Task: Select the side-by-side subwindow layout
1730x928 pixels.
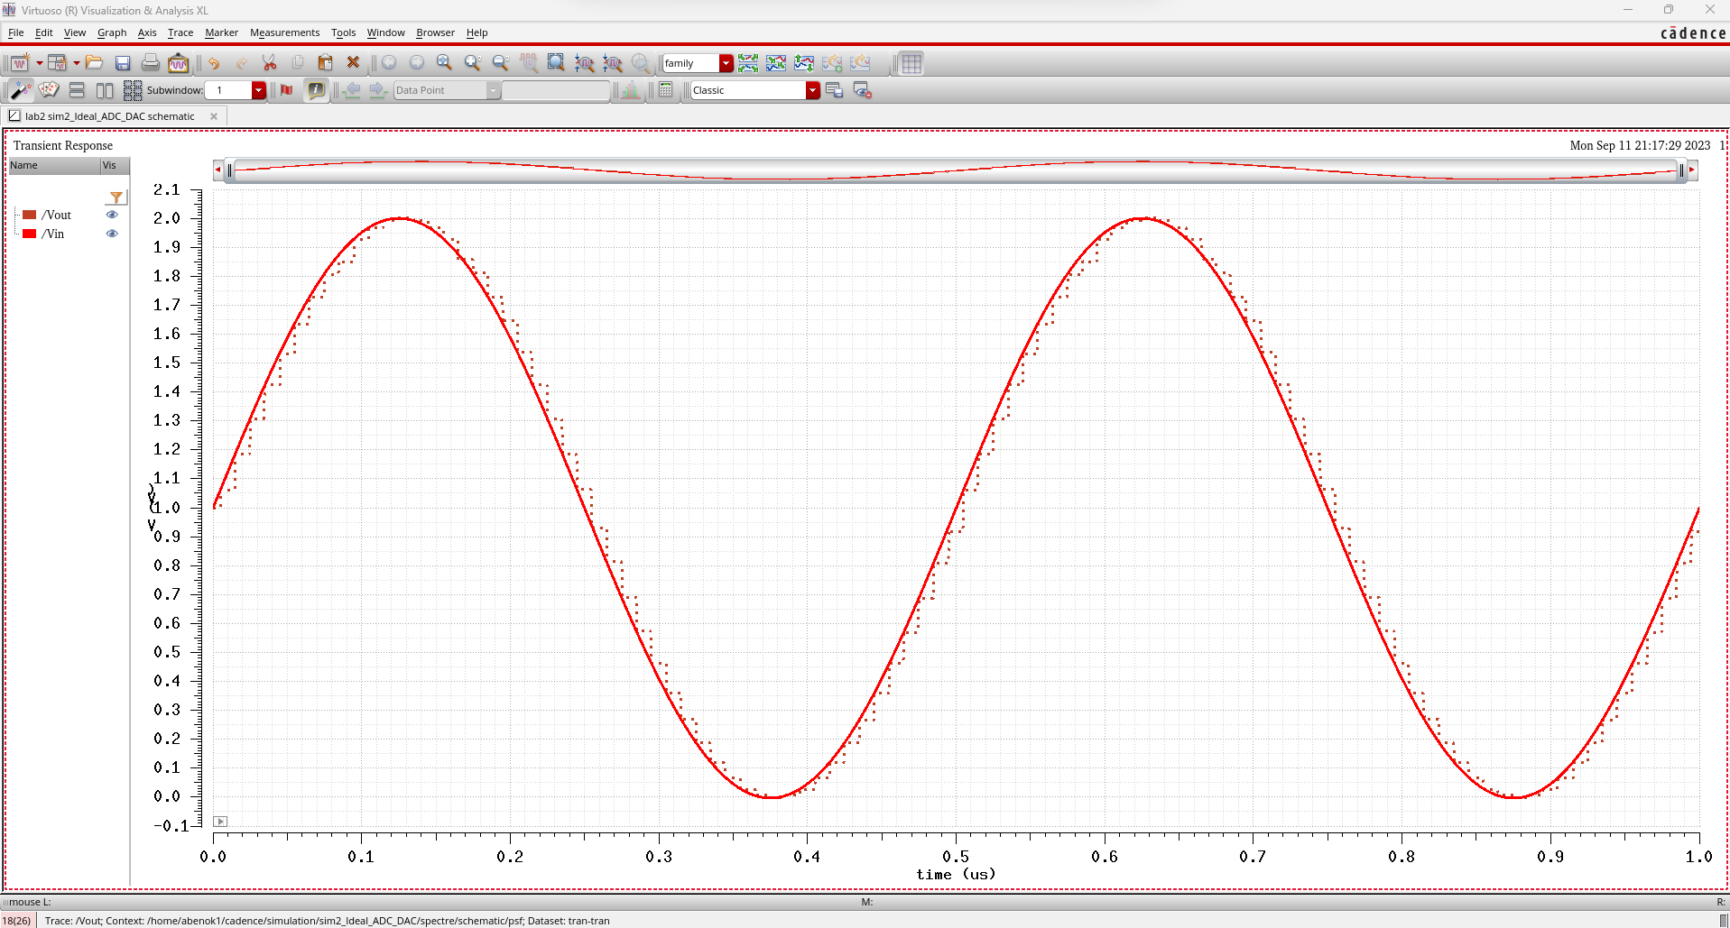Action: [105, 90]
